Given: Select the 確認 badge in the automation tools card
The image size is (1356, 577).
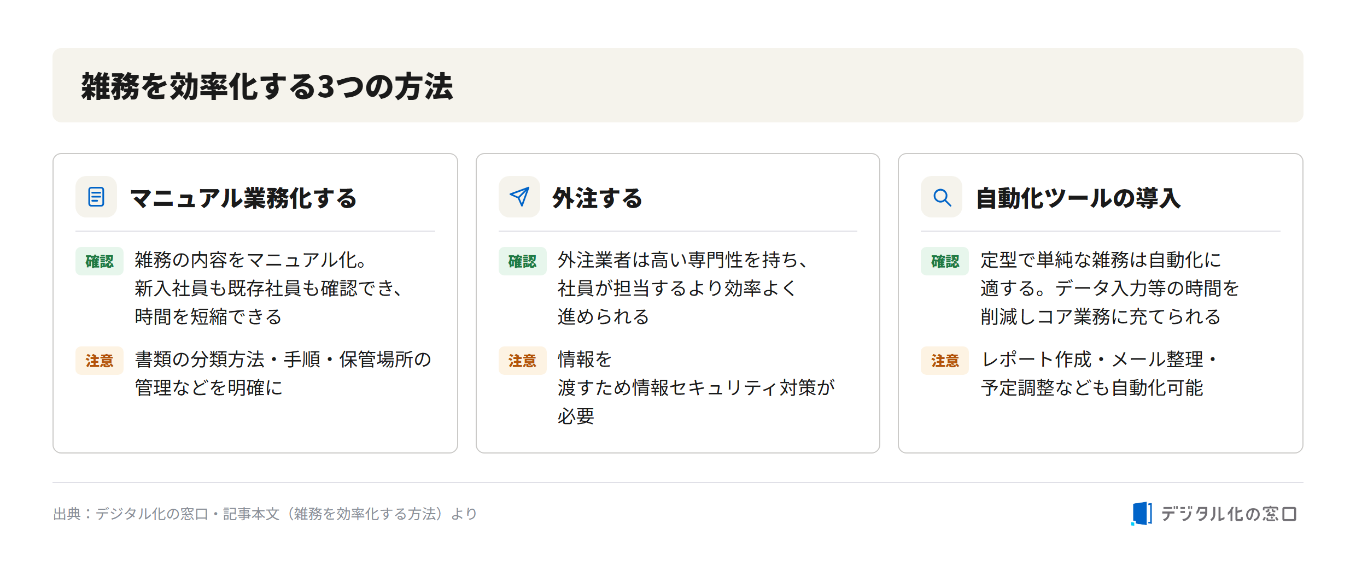Looking at the screenshot, I should coord(945,261).
